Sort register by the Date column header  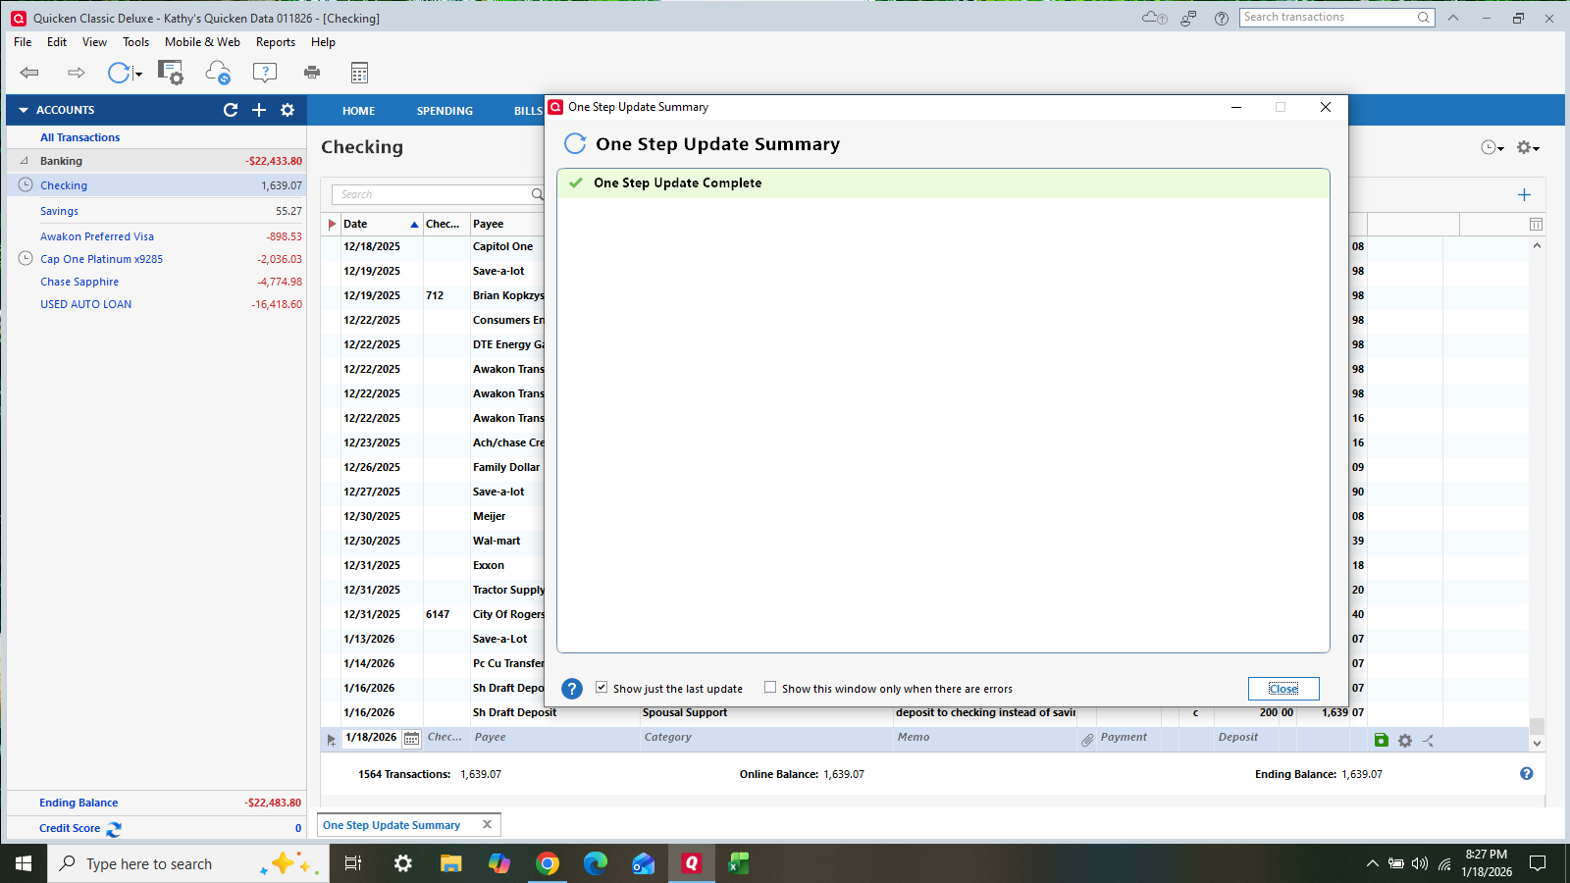pyautogui.click(x=381, y=224)
